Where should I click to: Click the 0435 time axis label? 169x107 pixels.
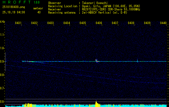coord(83,23)
